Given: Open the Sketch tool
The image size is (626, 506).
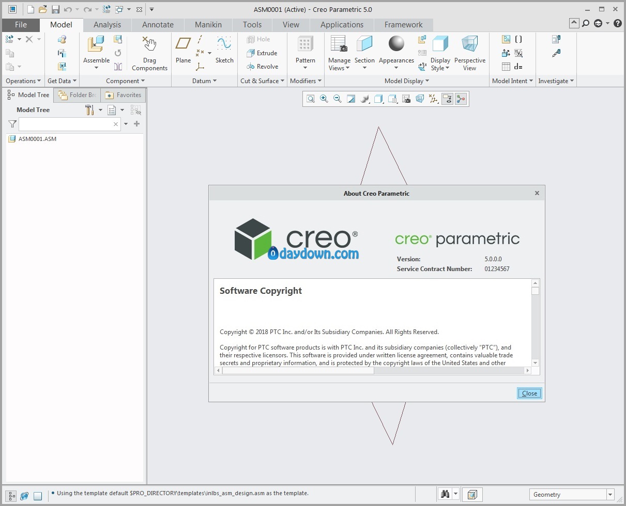Looking at the screenshot, I should 224,46.
